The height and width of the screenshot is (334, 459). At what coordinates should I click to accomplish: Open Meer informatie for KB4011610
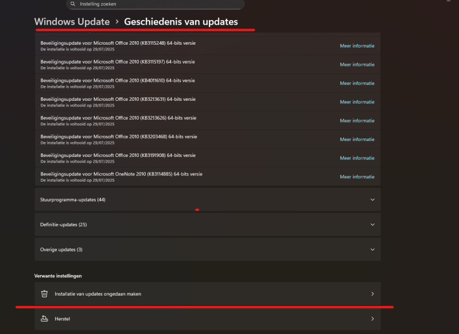357,83
